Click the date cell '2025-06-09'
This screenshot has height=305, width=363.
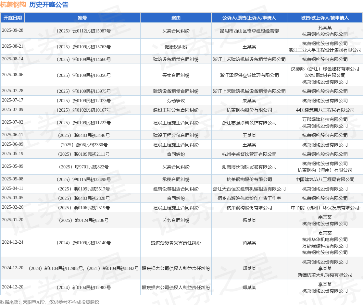pos(13,144)
